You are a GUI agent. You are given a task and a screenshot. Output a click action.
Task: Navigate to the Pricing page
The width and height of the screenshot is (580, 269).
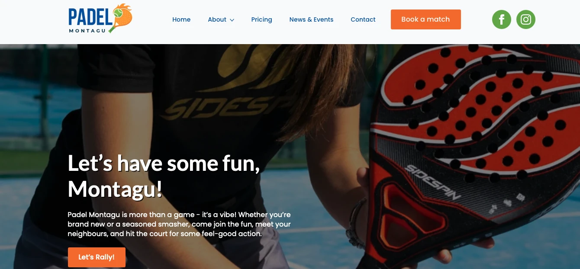[x=261, y=19]
